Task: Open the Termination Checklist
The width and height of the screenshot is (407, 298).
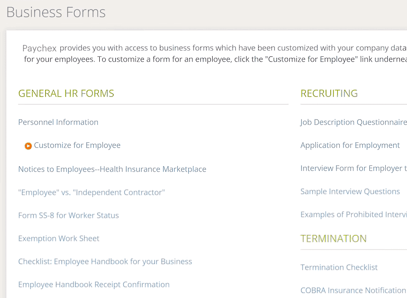Action: (x=339, y=267)
